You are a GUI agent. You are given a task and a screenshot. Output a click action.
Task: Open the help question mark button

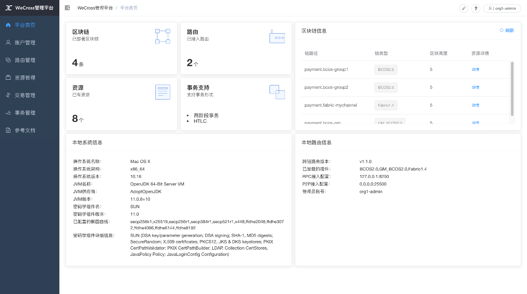point(476,8)
